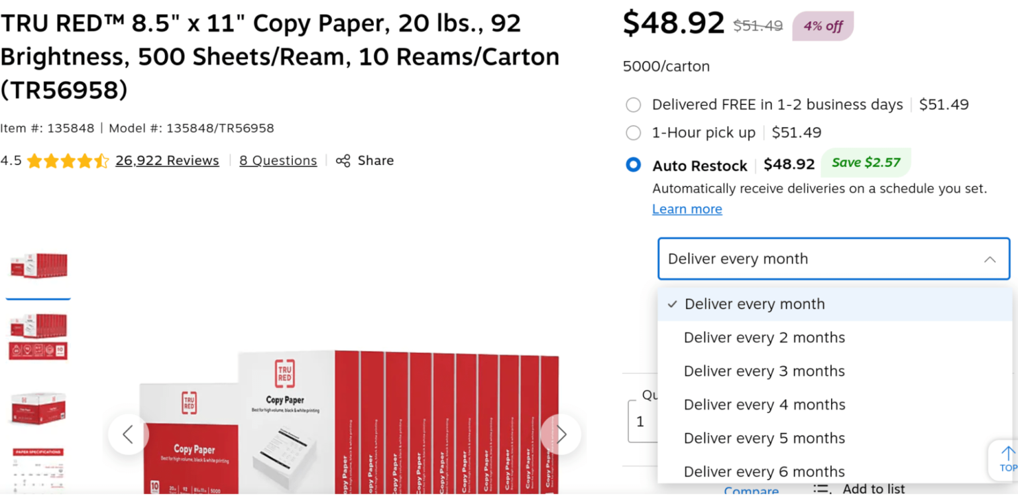Click the right arrow on the product image carousel

click(x=561, y=434)
